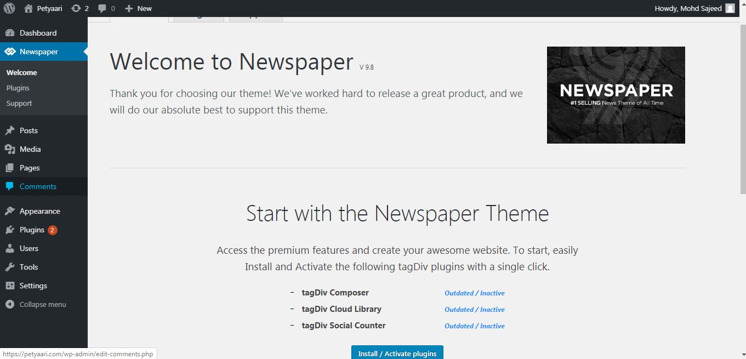Click the Plugins update count badge
746x359 pixels.
point(52,230)
